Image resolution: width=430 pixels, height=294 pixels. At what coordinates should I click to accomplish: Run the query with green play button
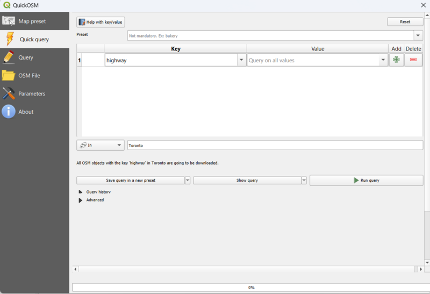pyautogui.click(x=365, y=180)
